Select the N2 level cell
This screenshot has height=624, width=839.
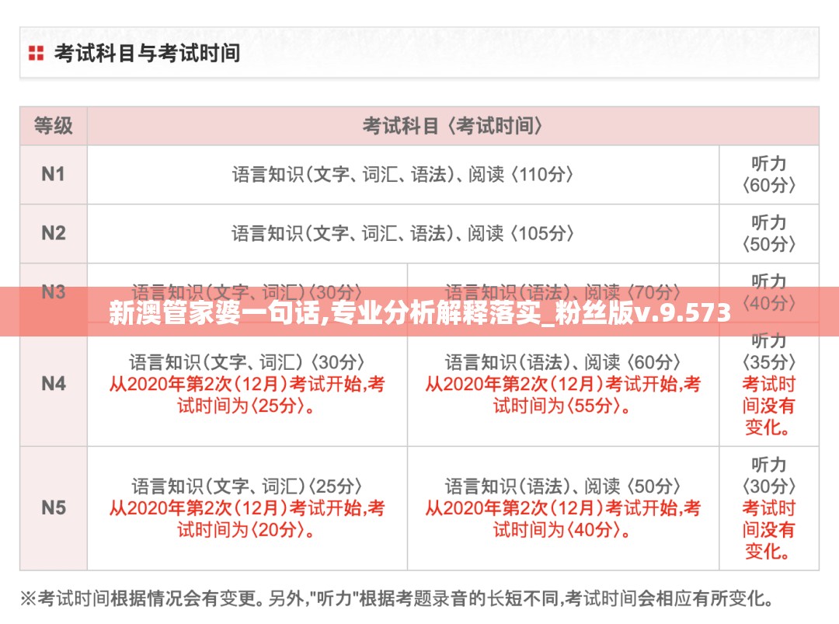(54, 233)
